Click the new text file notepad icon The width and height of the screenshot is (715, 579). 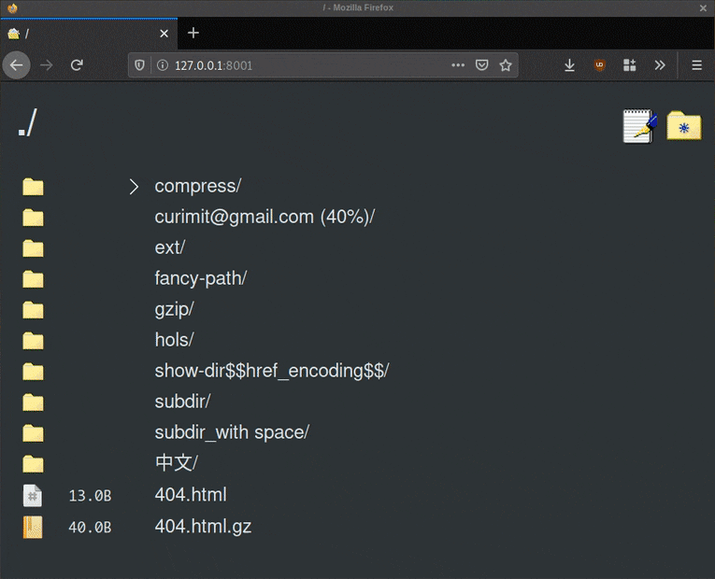tap(639, 126)
